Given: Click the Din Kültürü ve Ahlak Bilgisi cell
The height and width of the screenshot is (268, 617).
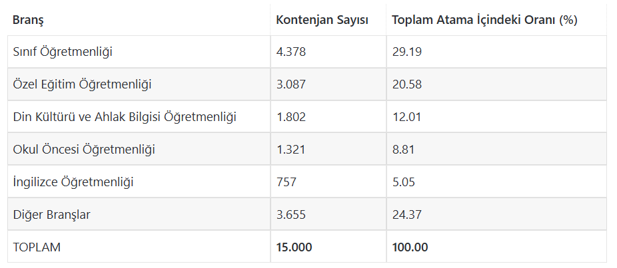Looking at the screenshot, I should pos(125,117).
